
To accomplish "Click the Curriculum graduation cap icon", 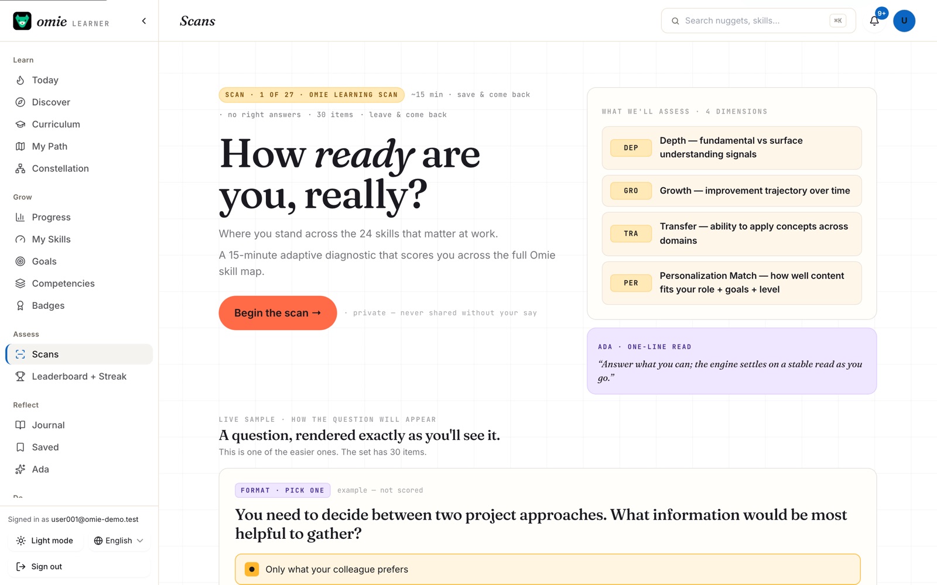I will [20, 125].
